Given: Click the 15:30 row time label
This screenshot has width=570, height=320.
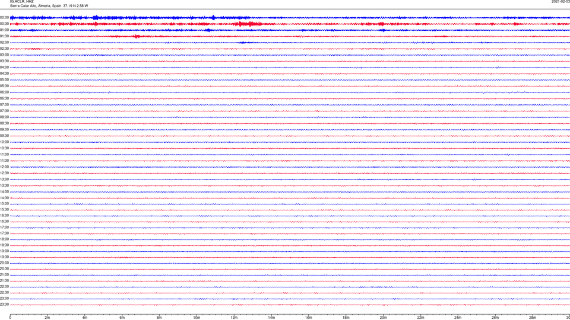Looking at the screenshot, I should pyautogui.click(x=4, y=210).
